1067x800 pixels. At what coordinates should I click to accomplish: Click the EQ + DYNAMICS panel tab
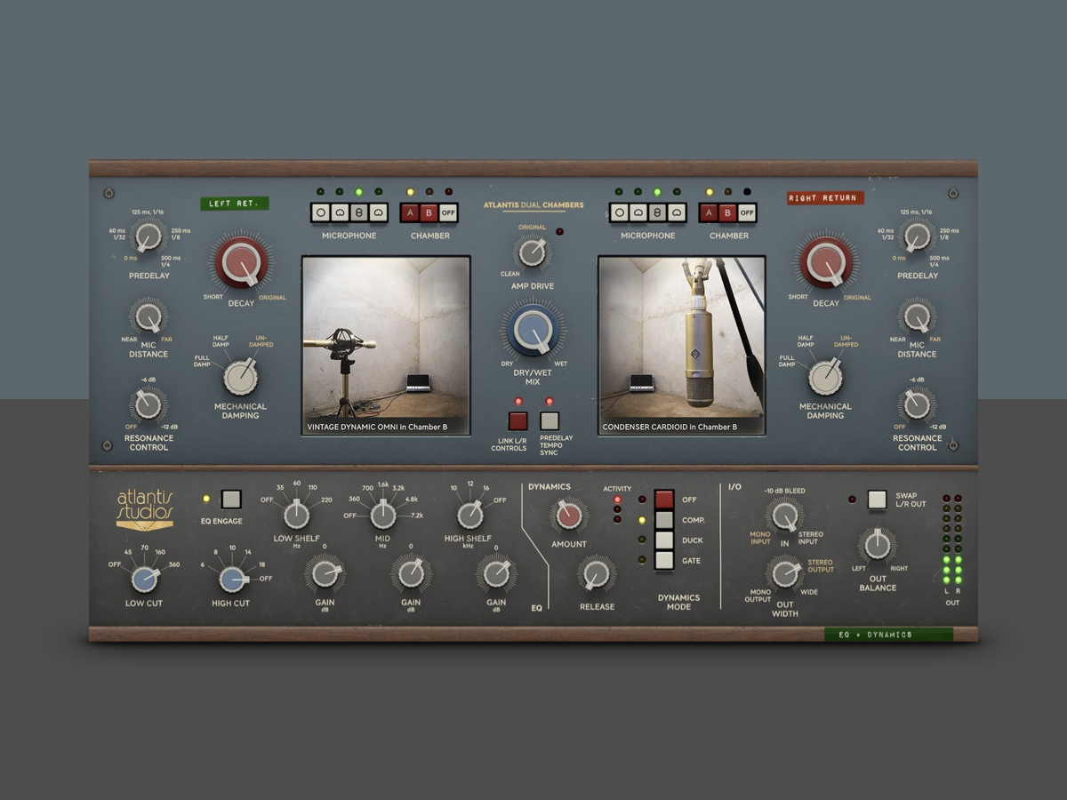coord(888,635)
